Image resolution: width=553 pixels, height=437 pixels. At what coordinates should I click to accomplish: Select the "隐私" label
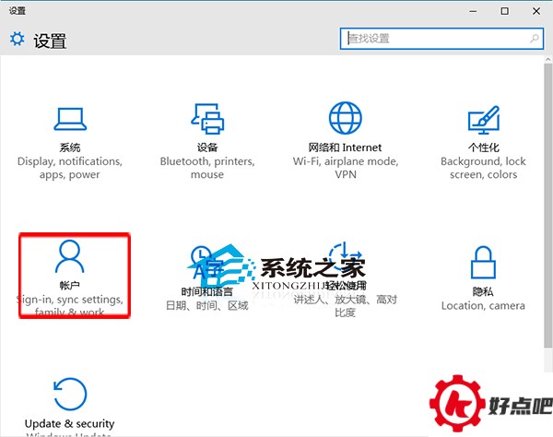pos(483,291)
